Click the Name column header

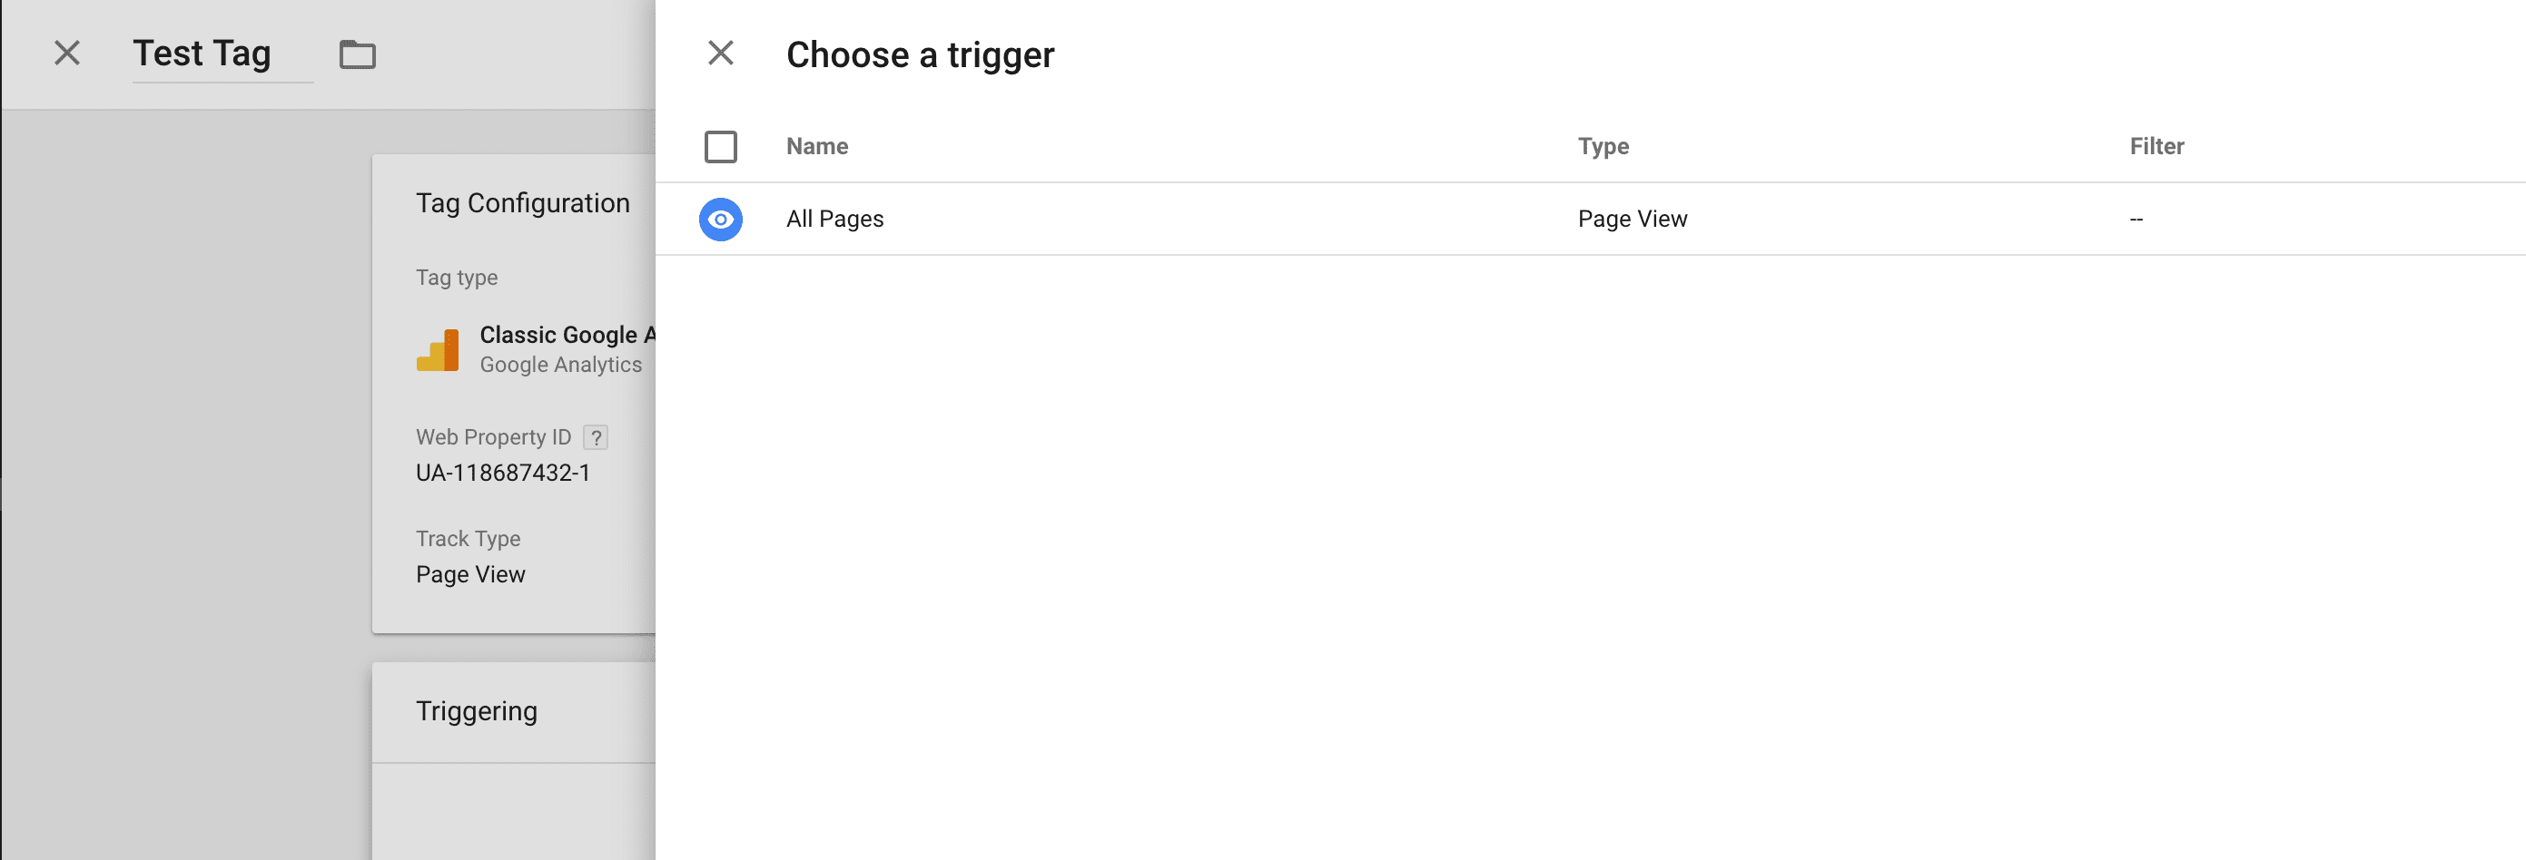tap(816, 146)
